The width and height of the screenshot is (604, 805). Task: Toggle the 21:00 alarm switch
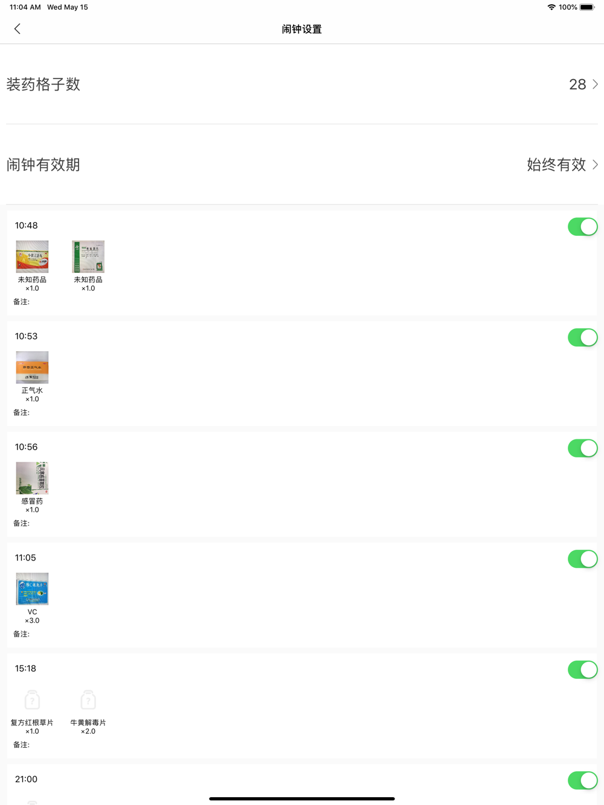point(582,780)
